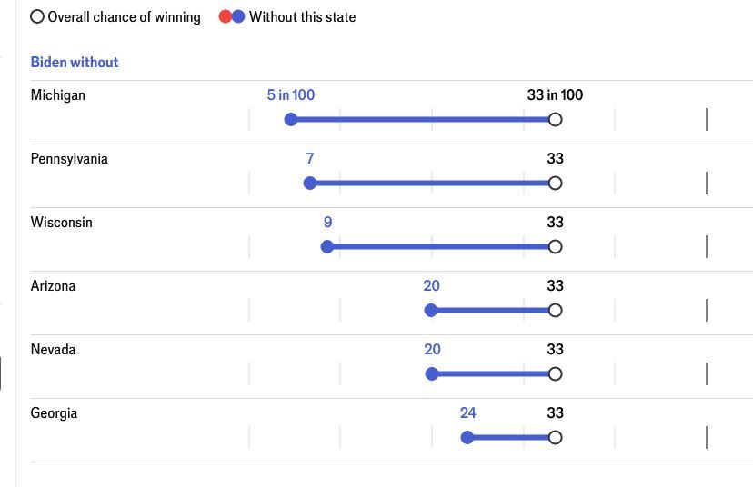Click the blue bar in the Arizona row

coord(493,310)
